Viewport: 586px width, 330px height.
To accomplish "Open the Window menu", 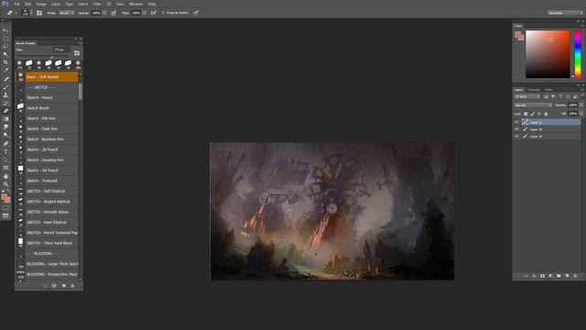I will click(x=136, y=4).
